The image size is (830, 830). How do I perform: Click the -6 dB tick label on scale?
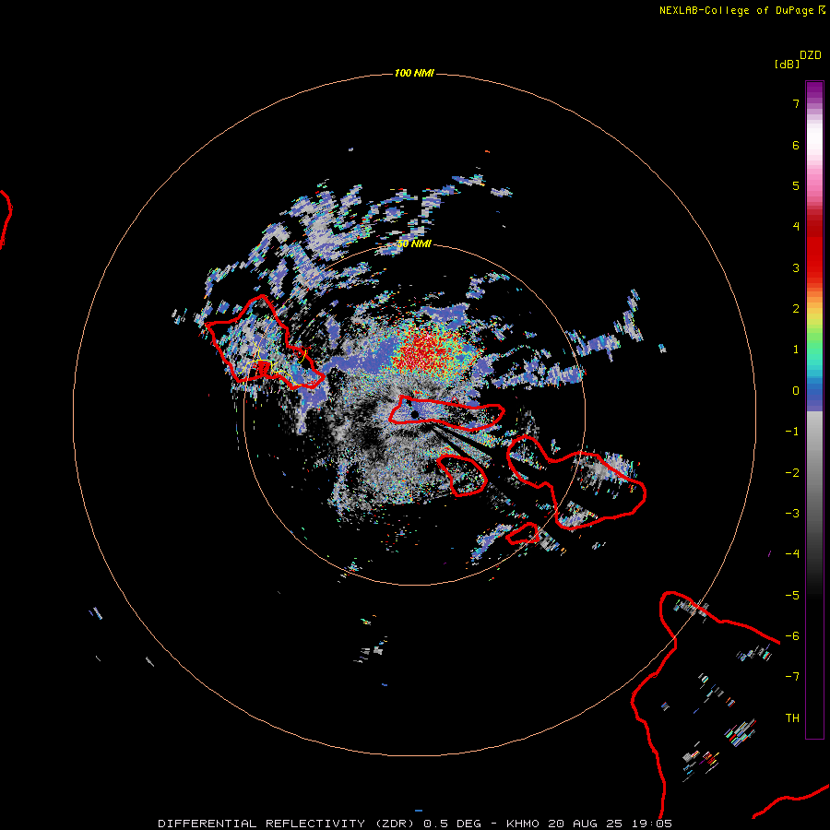click(x=792, y=636)
